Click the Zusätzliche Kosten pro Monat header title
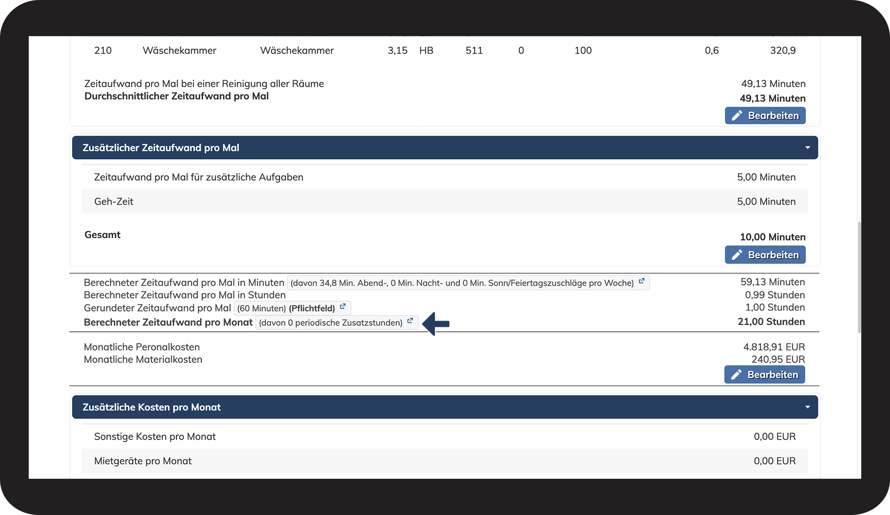The width and height of the screenshot is (890, 515). (152, 407)
